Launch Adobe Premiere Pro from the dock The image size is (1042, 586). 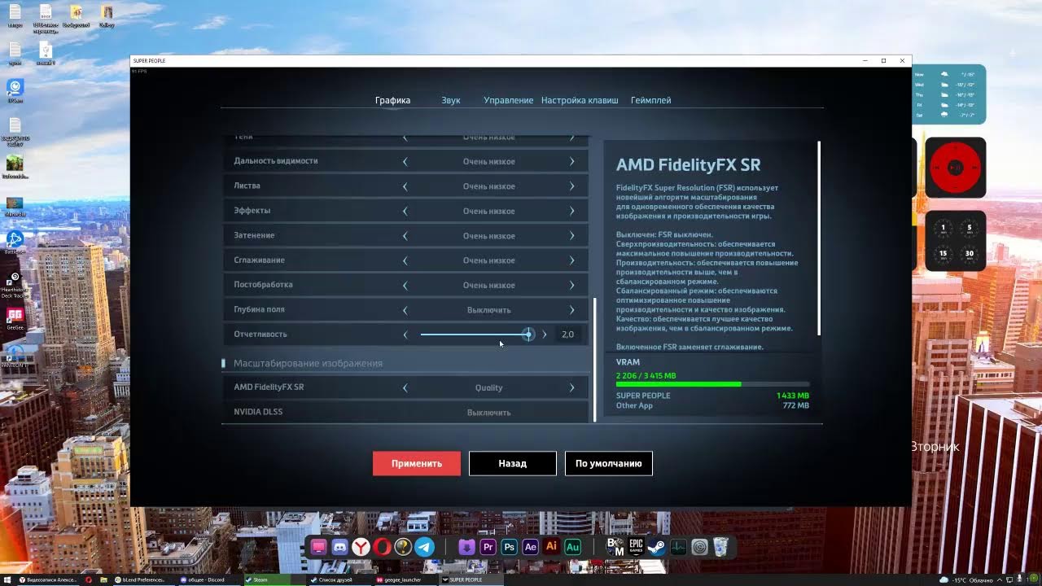pyautogui.click(x=488, y=548)
